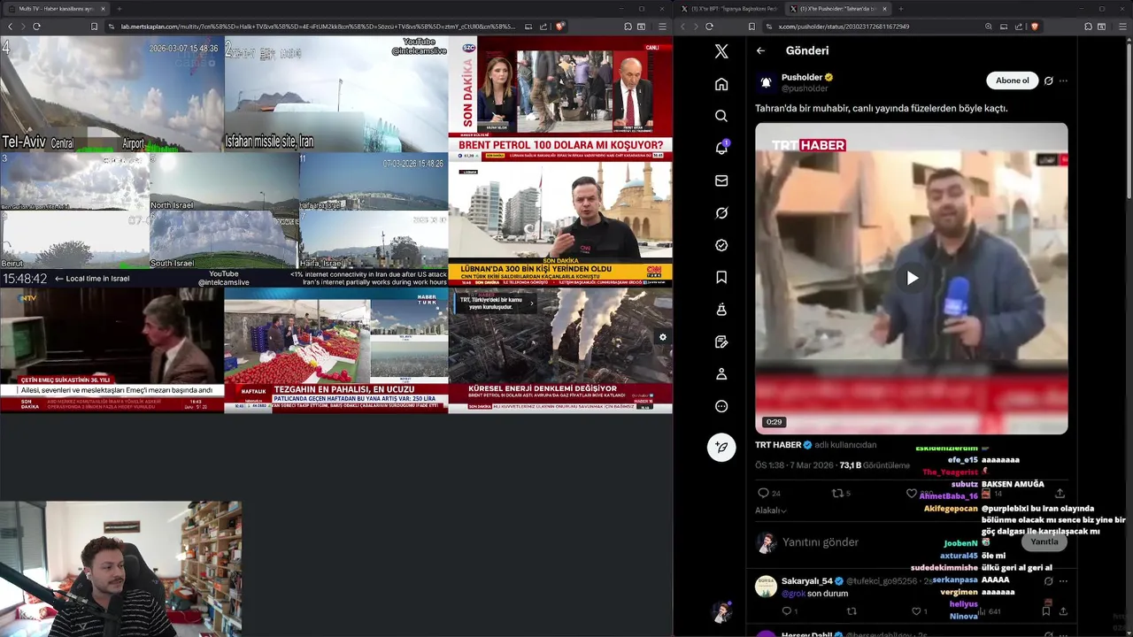Viewport: 1133px width, 637px height.
Task: Open Grok icon in X sidebar
Action: coord(721,212)
